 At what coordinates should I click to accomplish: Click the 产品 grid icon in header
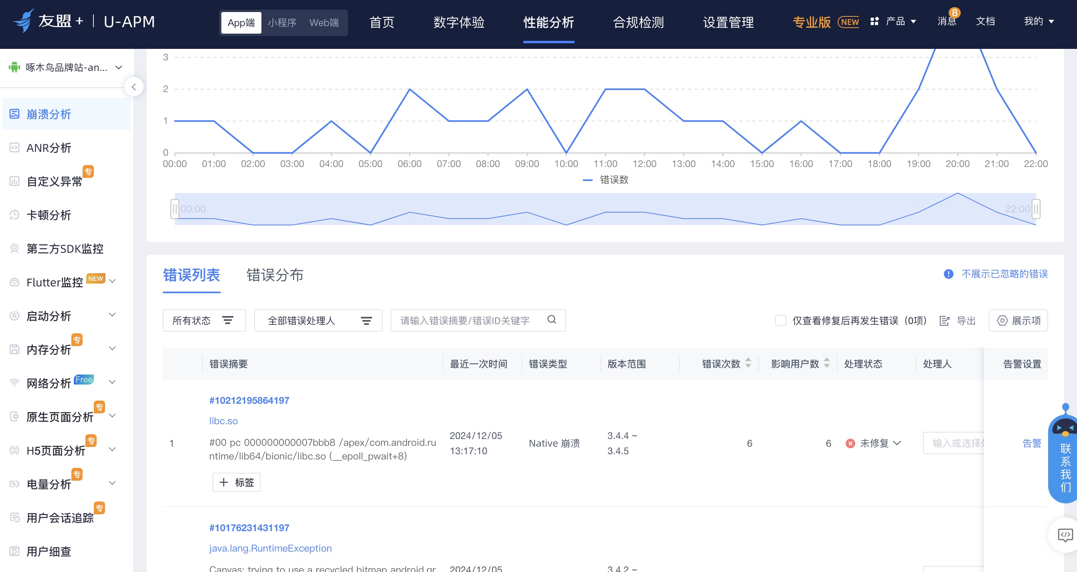point(874,21)
